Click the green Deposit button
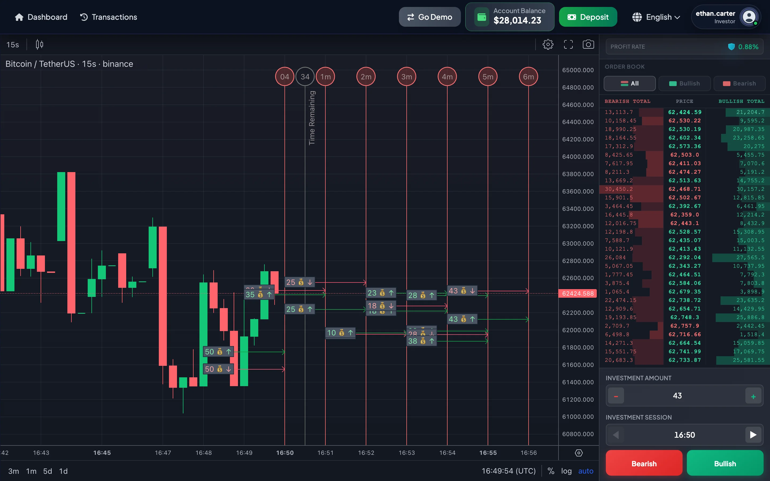This screenshot has height=481, width=770. pos(588,17)
